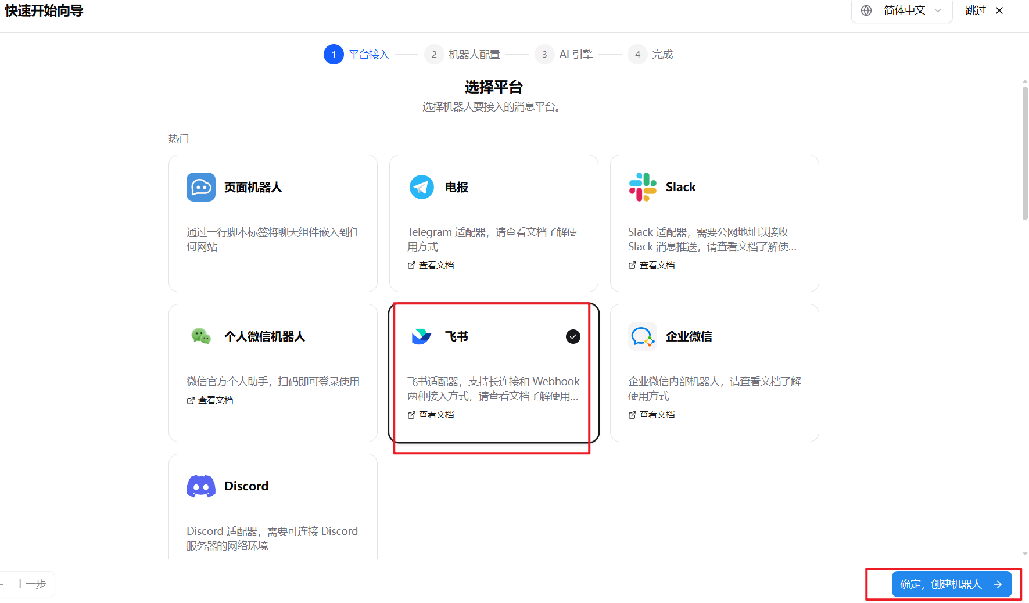Viewport: 1029px width, 603px height.
Task: Toggle the checkmark on 飞书 card
Action: [x=573, y=336]
